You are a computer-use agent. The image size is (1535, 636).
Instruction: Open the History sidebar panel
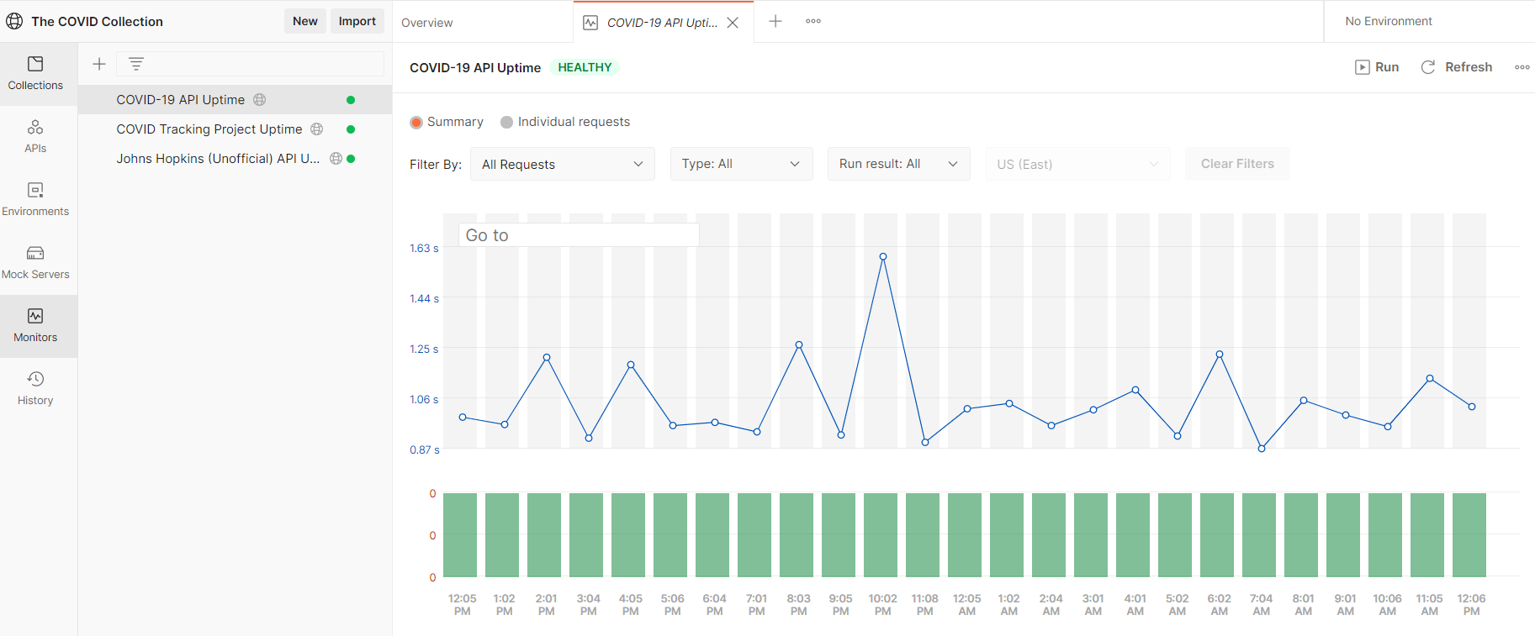pyautogui.click(x=35, y=389)
